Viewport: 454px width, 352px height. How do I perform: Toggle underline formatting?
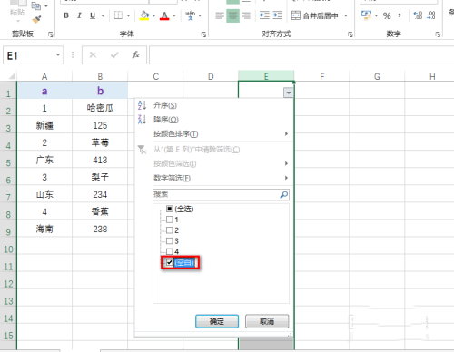tap(93, 15)
